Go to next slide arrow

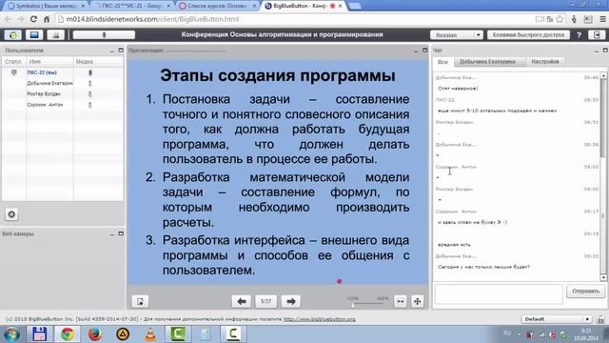pos(291,301)
